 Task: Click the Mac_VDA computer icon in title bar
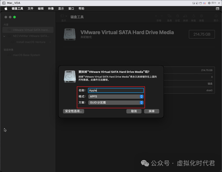pyautogui.click(x=4, y=3)
